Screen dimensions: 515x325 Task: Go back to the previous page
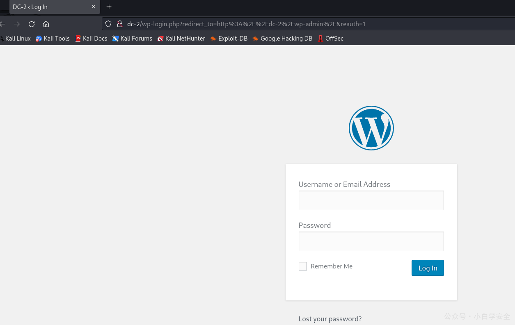(2, 24)
